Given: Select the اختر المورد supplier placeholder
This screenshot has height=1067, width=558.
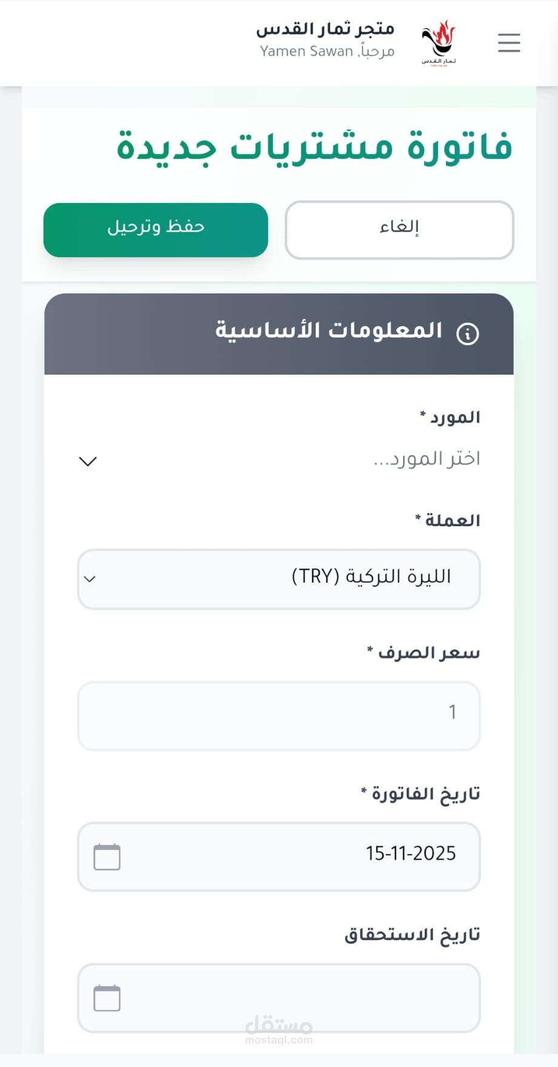Looking at the screenshot, I should click(x=427, y=459).
